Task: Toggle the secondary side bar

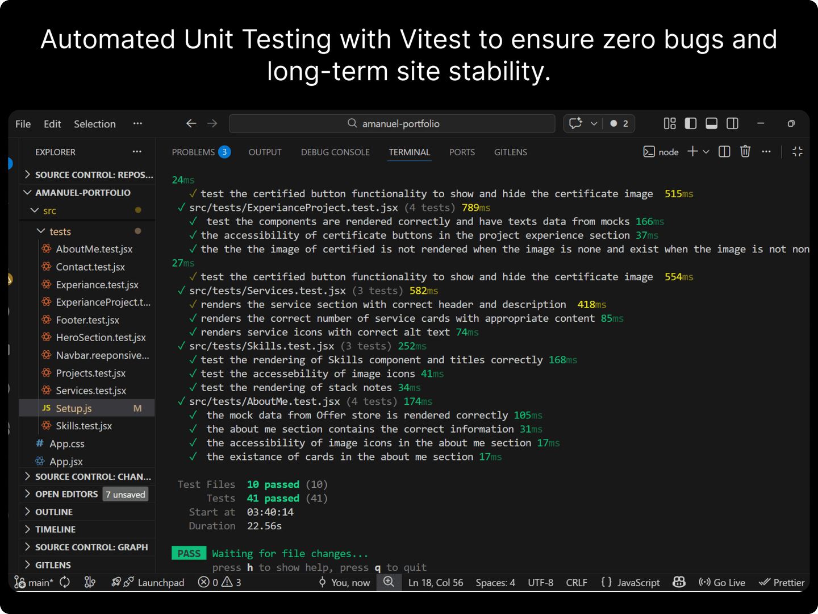Action: [x=732, y=123]
